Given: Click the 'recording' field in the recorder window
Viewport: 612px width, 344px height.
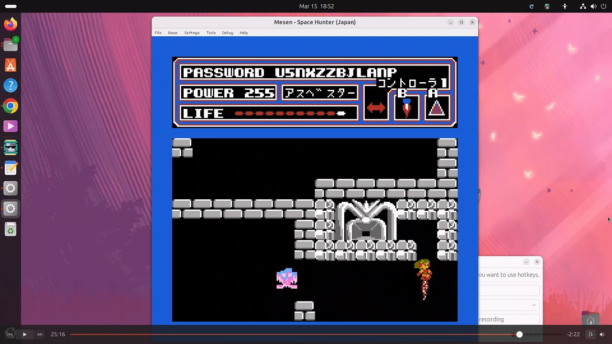Looking at the screenshot, I should point(509,319).
